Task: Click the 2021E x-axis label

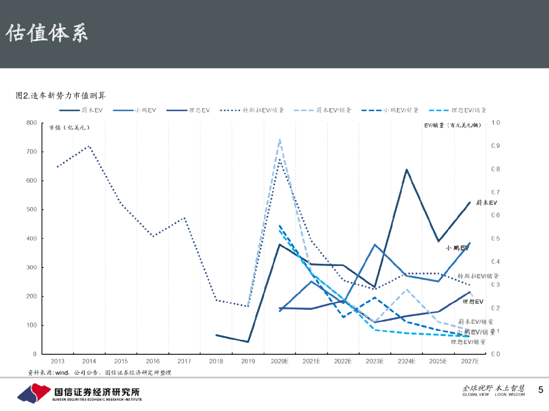Action: pyautogui.click(x=311, y=361)
